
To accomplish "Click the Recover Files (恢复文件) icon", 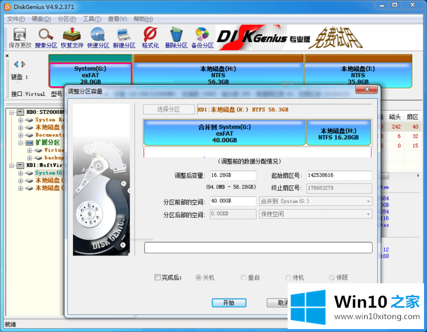I will (72, 37).
